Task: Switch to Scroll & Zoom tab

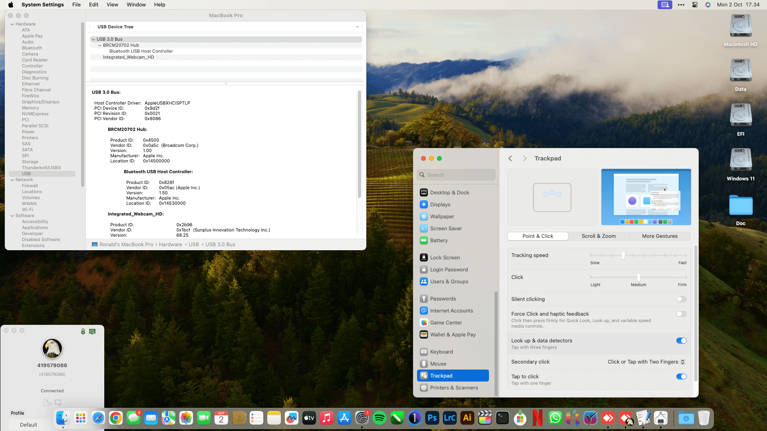Action: 598,236
